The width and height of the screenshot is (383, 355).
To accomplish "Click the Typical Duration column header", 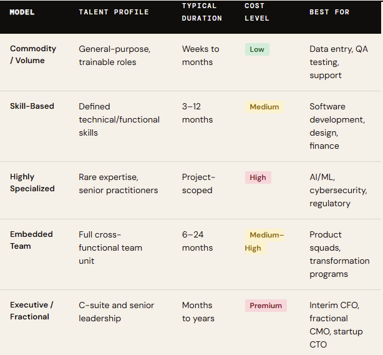I will [201, 12].
